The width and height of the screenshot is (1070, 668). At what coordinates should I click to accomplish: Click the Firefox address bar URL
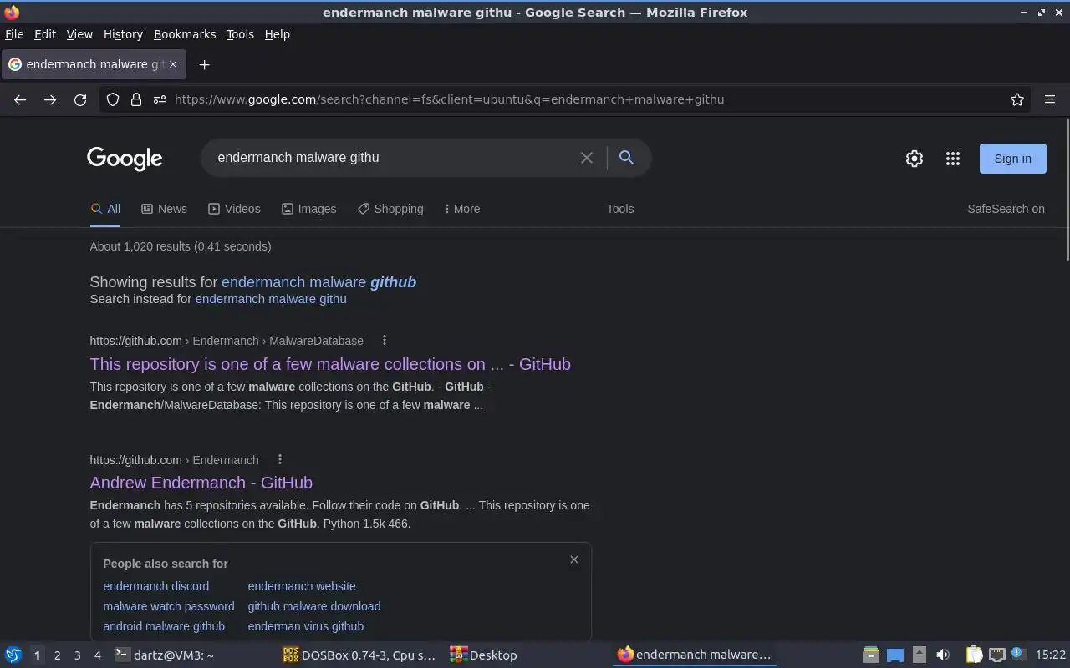click(x=449, y=99)
